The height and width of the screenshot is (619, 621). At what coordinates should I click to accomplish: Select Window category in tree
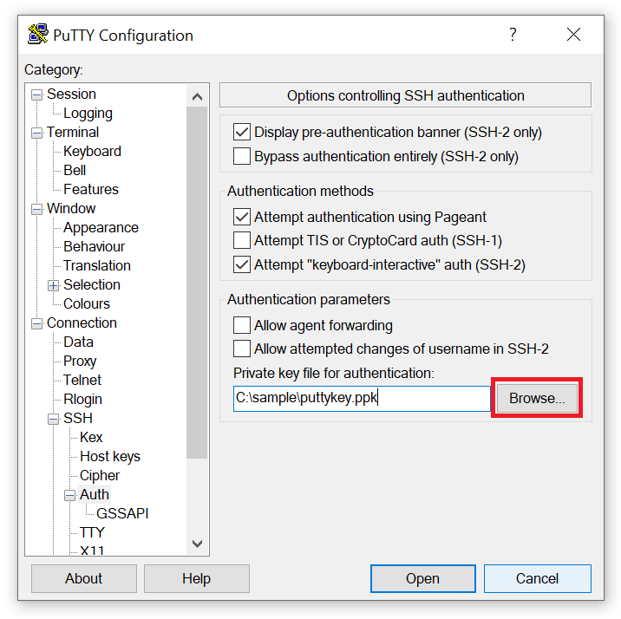[x=71, y=209]
